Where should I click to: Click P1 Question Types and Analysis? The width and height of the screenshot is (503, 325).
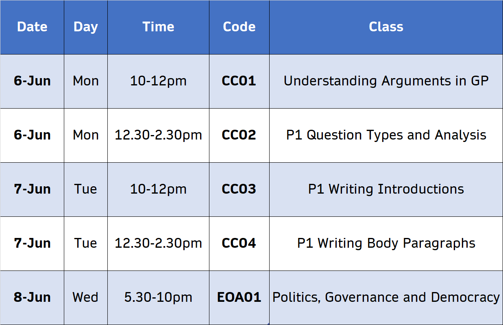tap(386, 135)
